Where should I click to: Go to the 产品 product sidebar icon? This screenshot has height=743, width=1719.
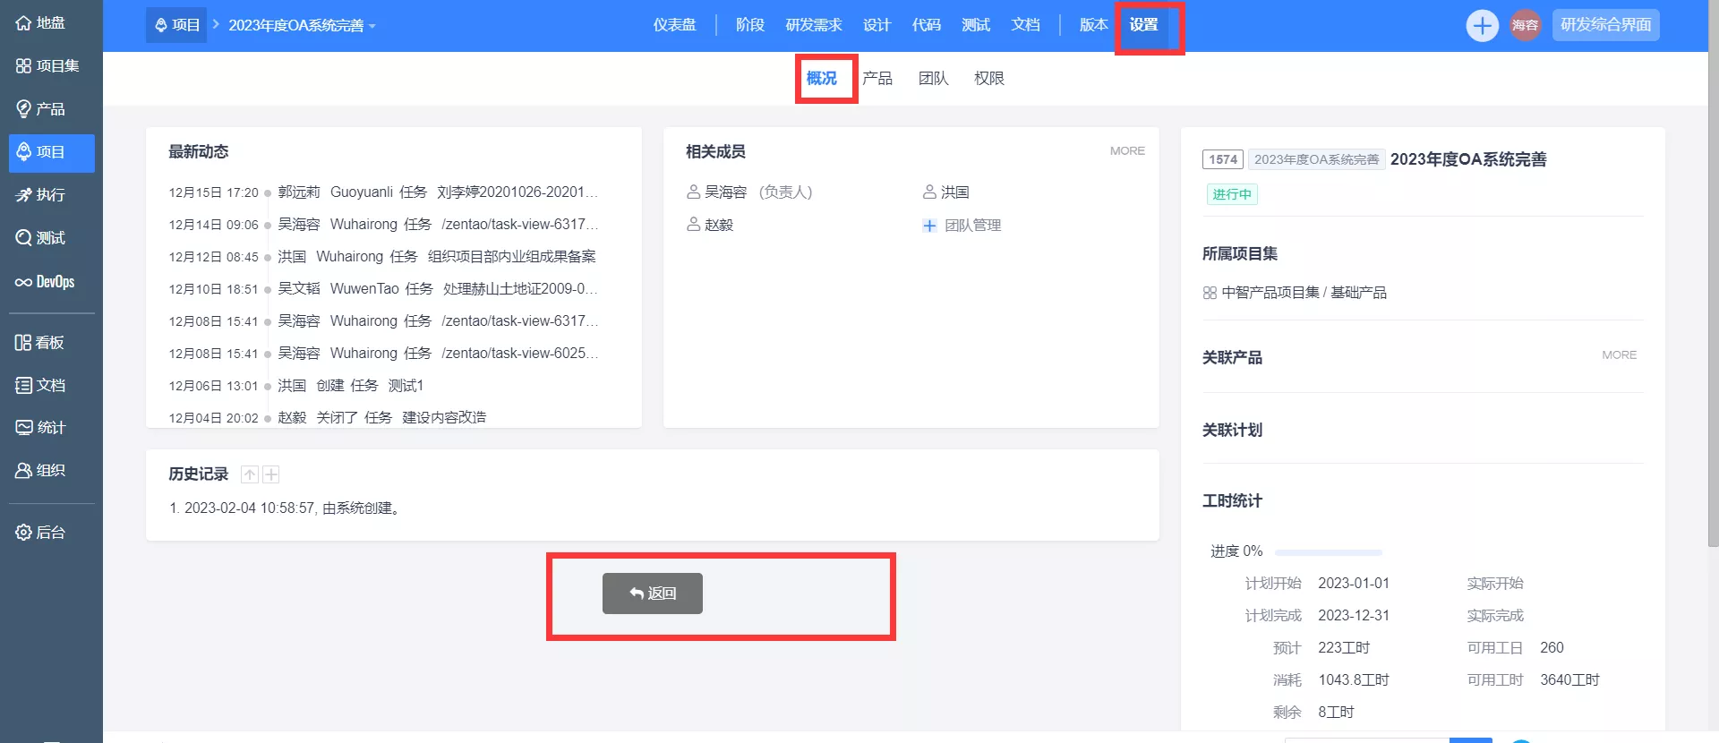click(24, 109)
